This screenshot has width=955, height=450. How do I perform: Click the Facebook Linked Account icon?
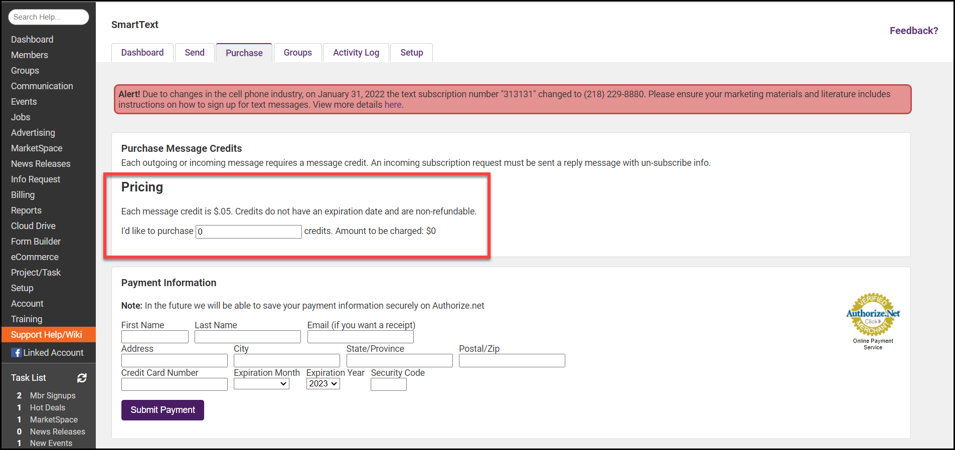click(x=17, y=353)
